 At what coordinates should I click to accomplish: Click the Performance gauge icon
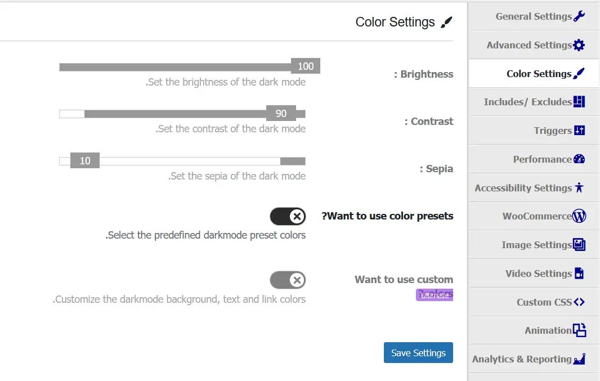coord(579,159)
